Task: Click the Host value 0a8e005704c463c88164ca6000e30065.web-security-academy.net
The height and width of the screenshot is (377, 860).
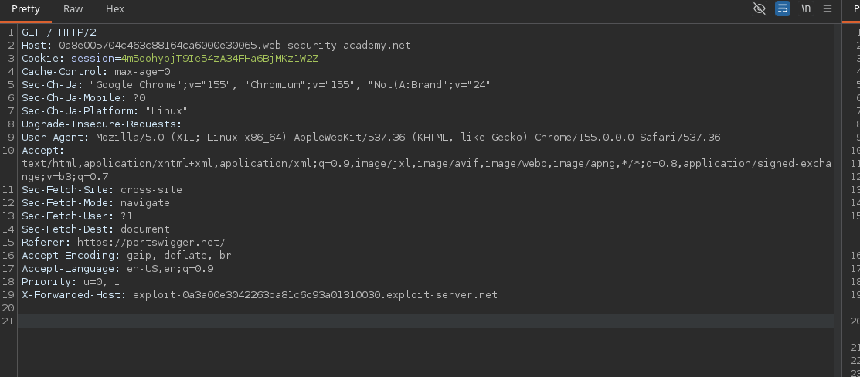Action: 235,46
